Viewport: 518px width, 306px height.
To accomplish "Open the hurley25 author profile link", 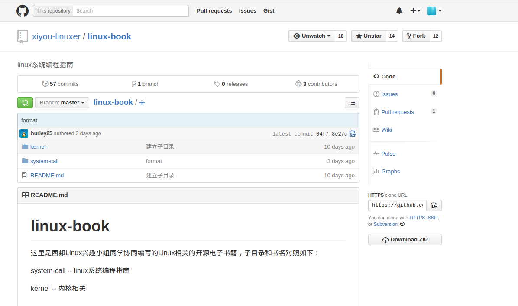I will point(41,133).
